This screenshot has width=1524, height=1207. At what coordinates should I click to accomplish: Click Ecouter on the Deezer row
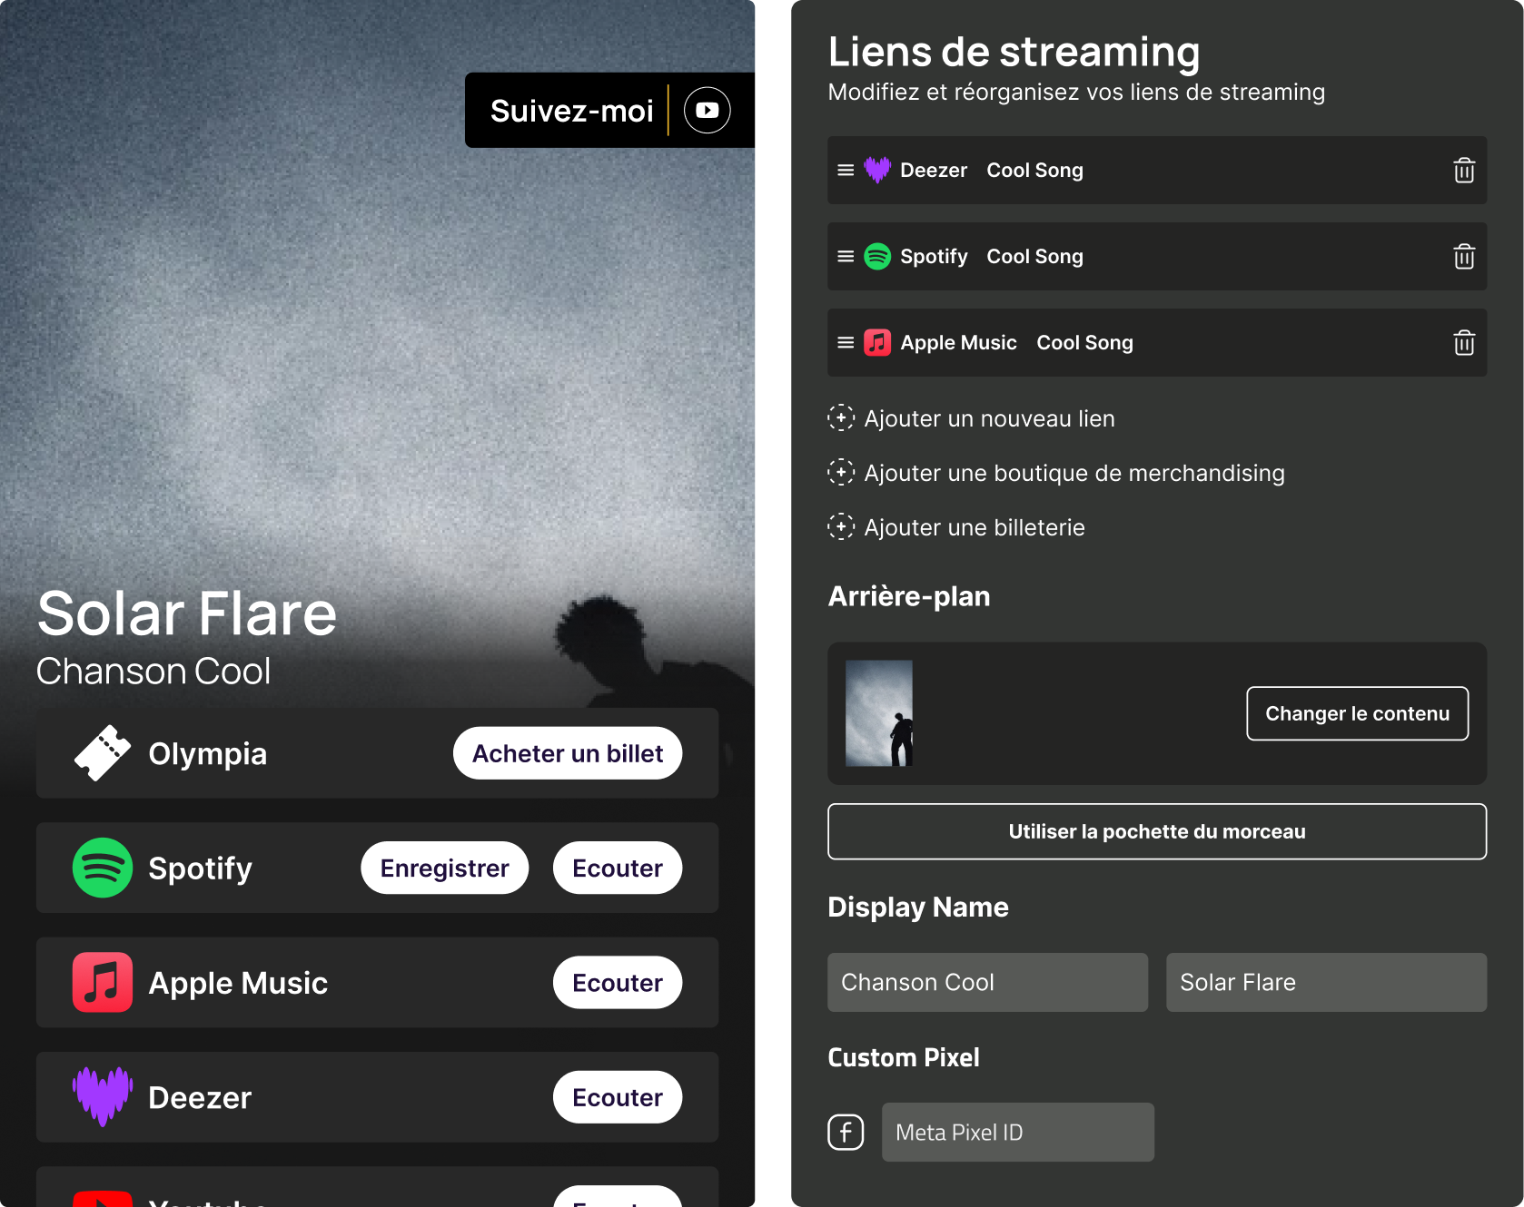coord(618,1097)
